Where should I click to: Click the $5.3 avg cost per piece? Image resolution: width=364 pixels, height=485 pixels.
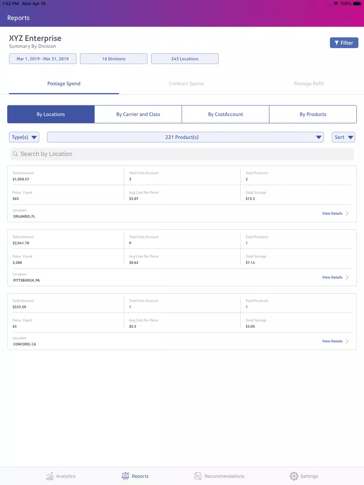tap(132, 326)
